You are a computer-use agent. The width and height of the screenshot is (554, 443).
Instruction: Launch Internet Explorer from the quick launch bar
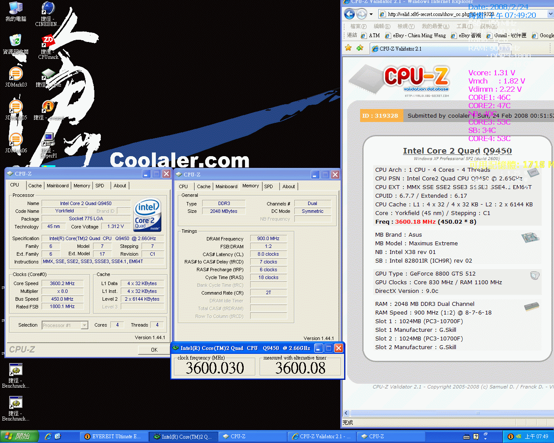48,437
